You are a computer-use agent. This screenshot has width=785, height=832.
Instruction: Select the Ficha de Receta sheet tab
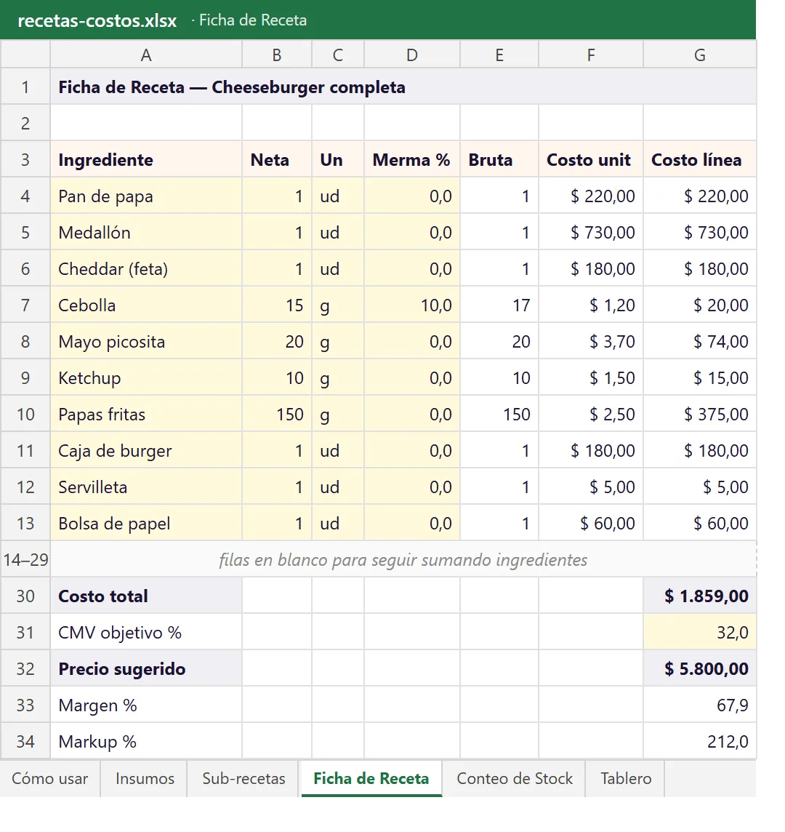tap(371, 778)
